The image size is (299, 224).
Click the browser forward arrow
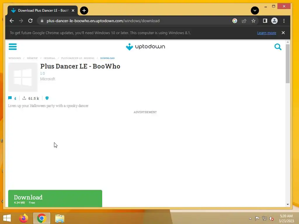21,21
